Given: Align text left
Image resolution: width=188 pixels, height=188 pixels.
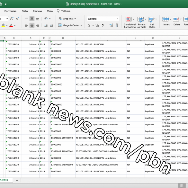Looking at the screenshot, I should point(26,25).
